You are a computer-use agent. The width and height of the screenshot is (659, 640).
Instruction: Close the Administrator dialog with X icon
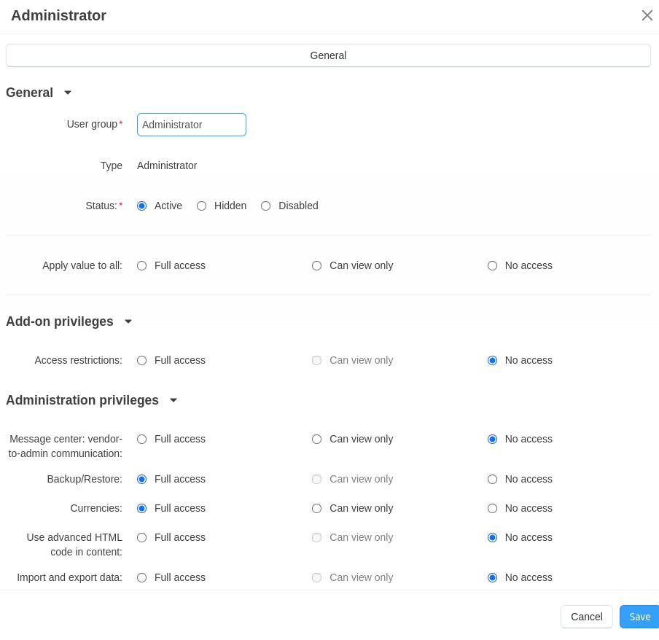click(x=647, y=15)
